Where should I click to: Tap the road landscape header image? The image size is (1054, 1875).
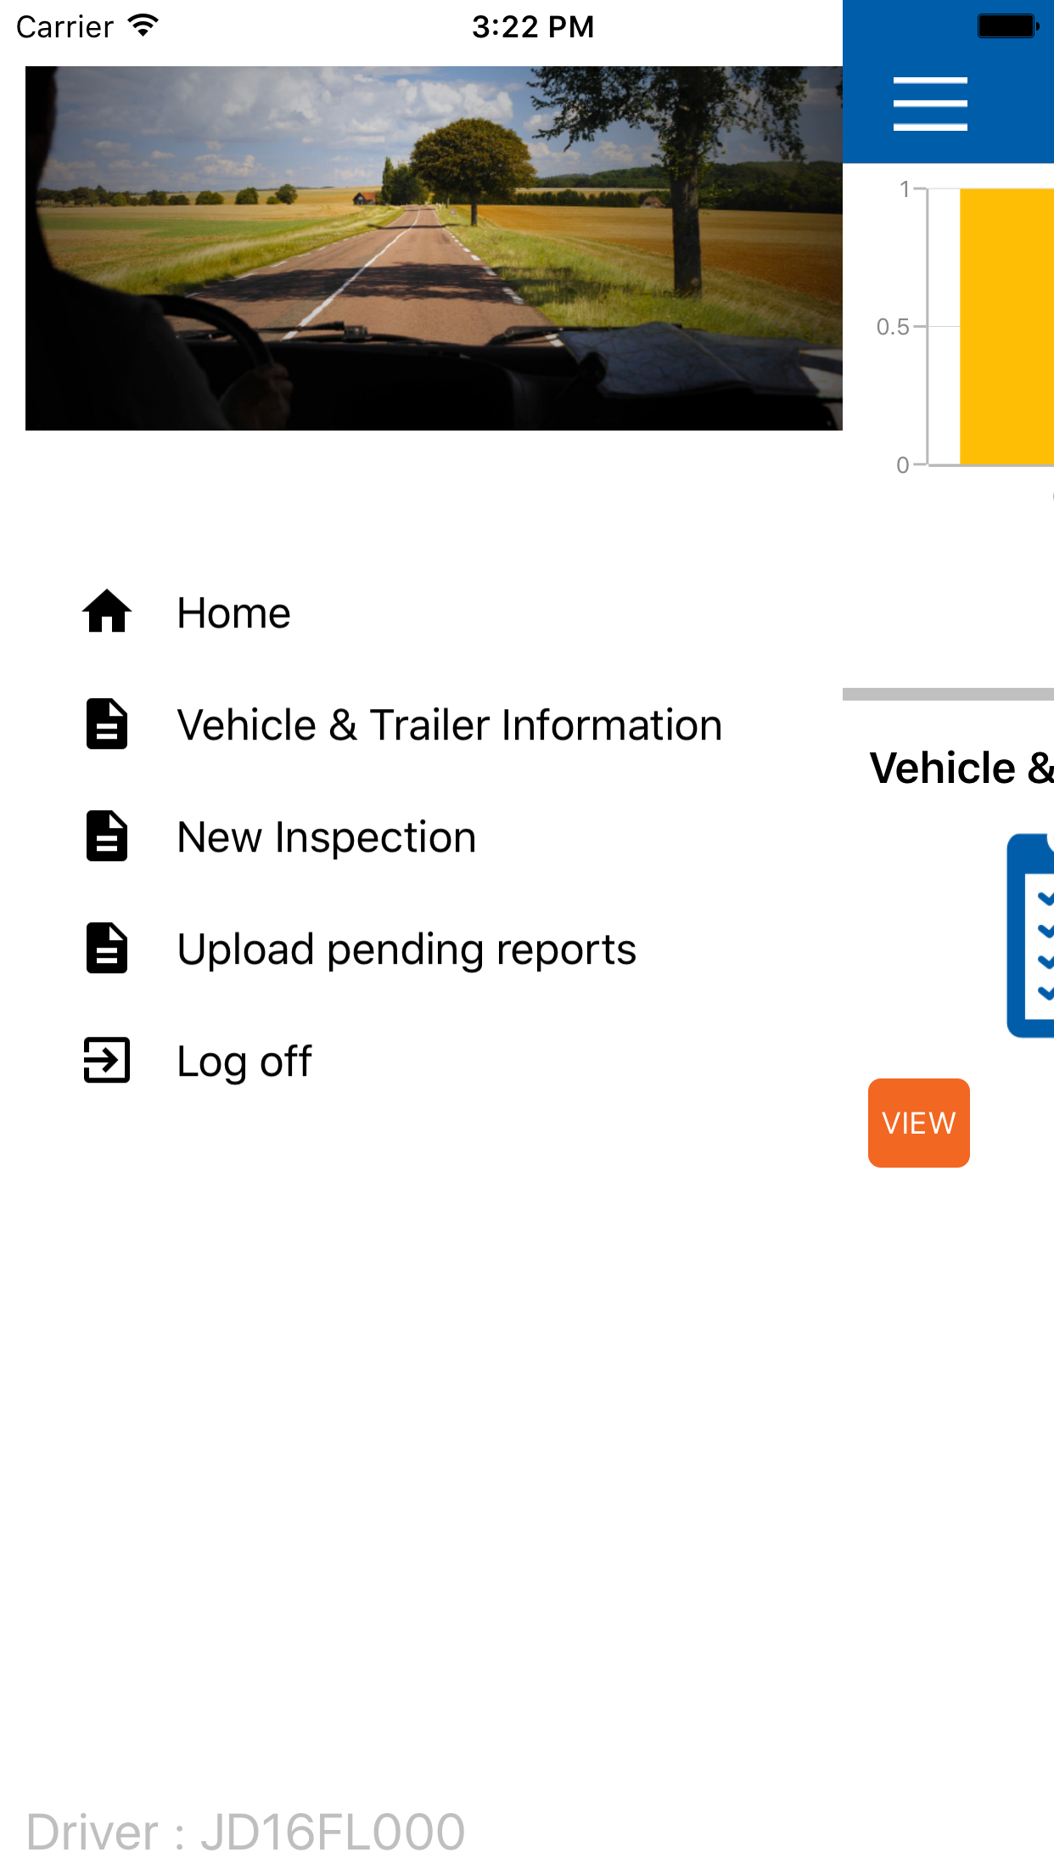pyautogui.click(x=434, y=248)
